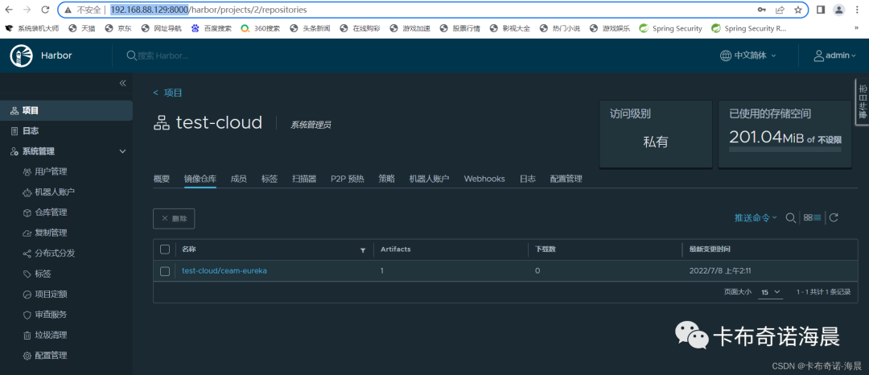The image size is (869, 375).
Task: Switch to the 策略 tab
Action: click(x=387, y=179)
